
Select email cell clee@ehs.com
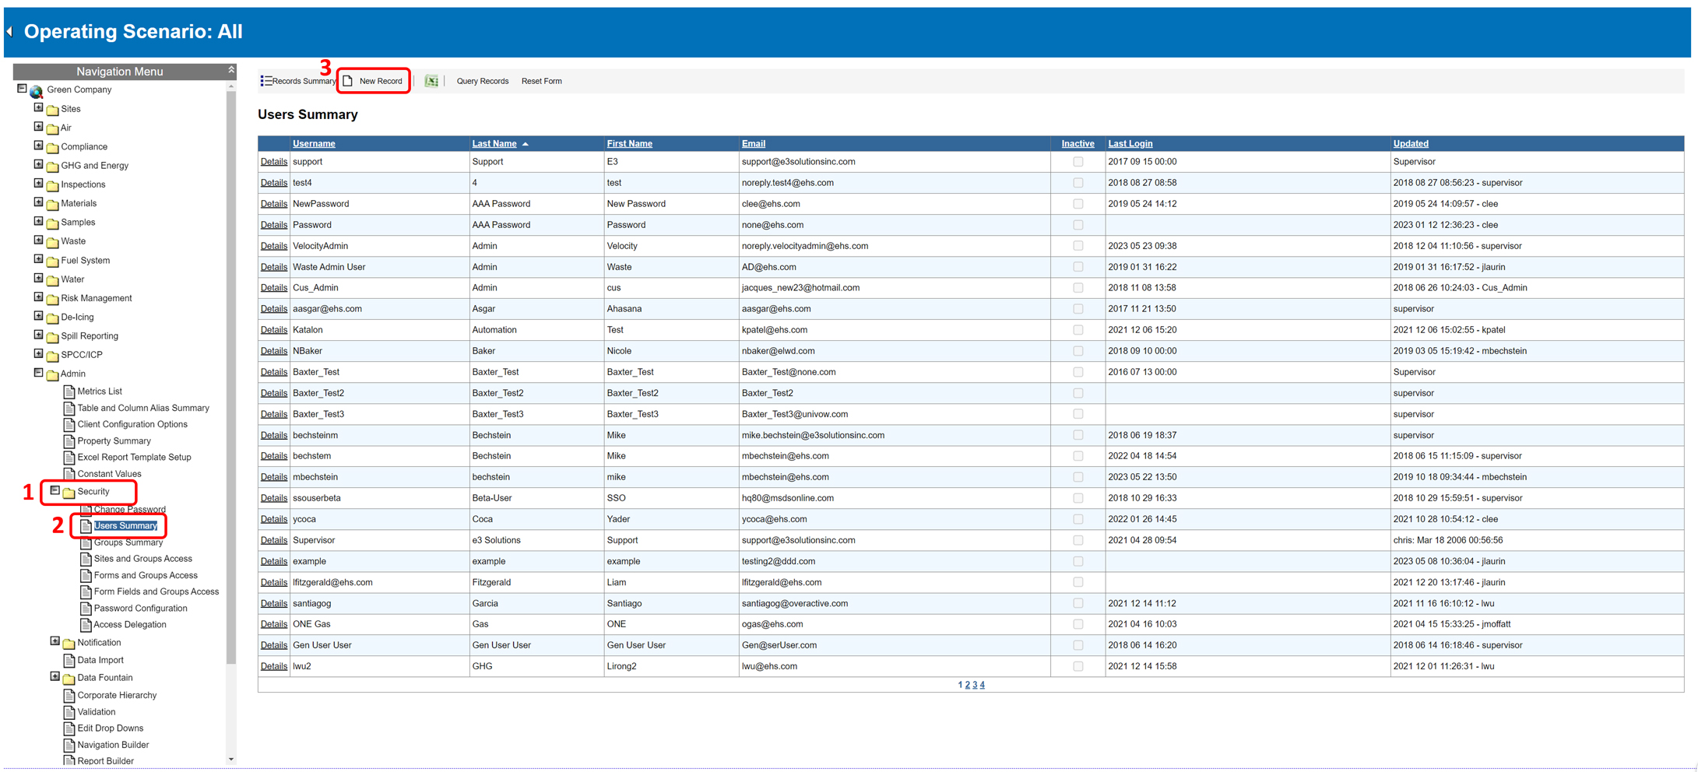click(x=771, y=204)
